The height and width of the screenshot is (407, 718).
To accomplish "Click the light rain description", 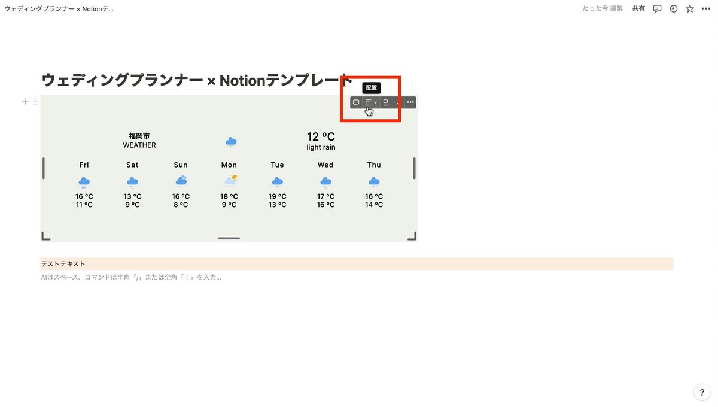I will pyautogui.click(x=321, y=147).
